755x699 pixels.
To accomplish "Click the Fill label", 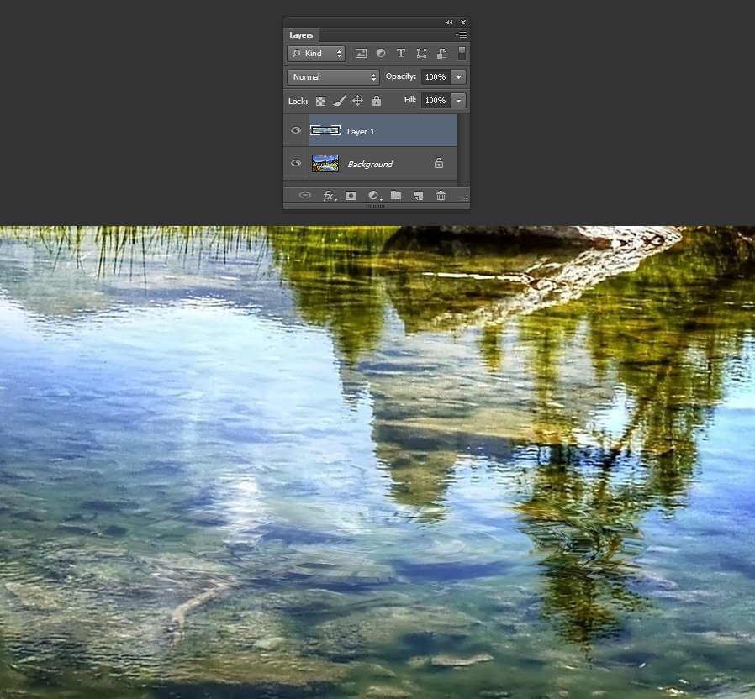I will click(x=410, y=100).
